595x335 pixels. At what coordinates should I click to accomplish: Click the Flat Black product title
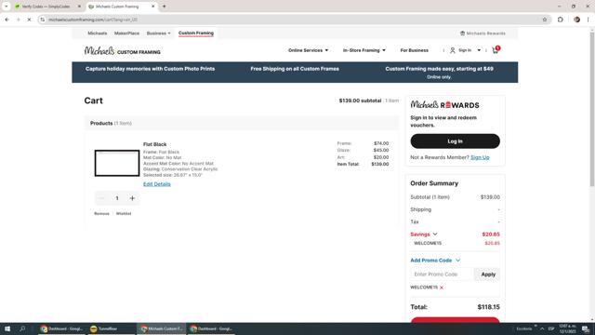[155, 144]
